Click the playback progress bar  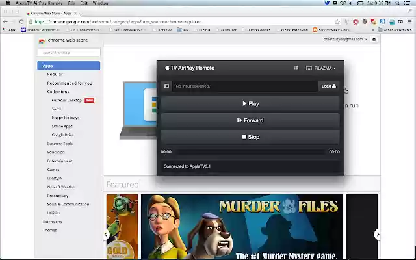click(x=250, y=152)
